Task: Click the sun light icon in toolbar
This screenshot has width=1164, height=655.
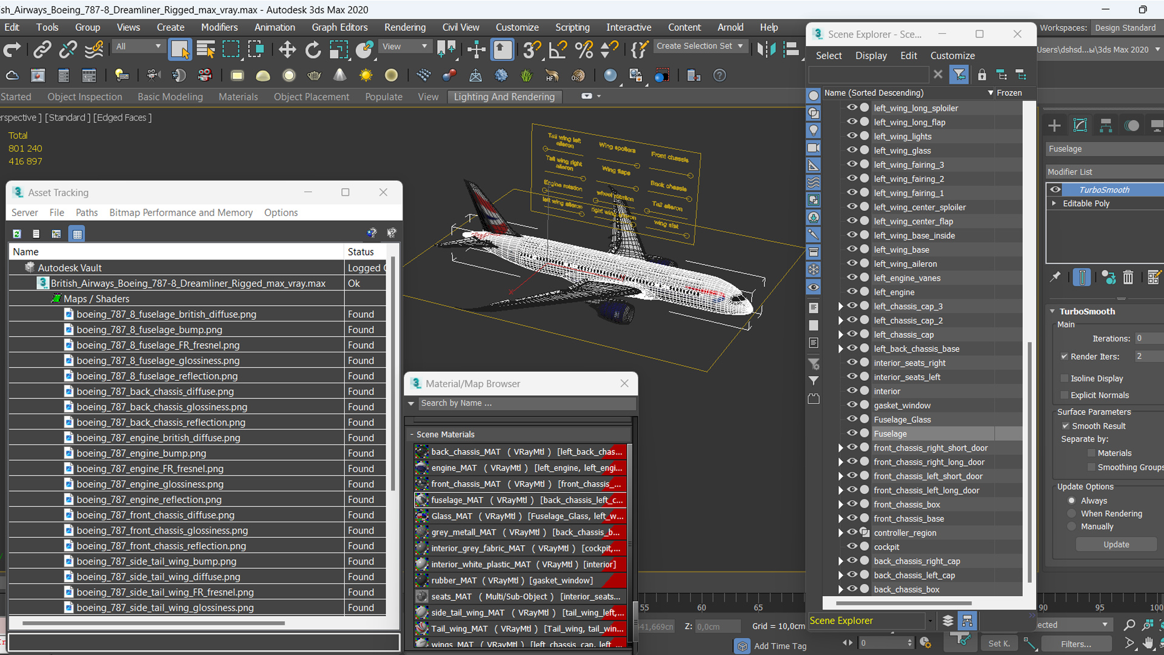Action: (x=366, y=76)
